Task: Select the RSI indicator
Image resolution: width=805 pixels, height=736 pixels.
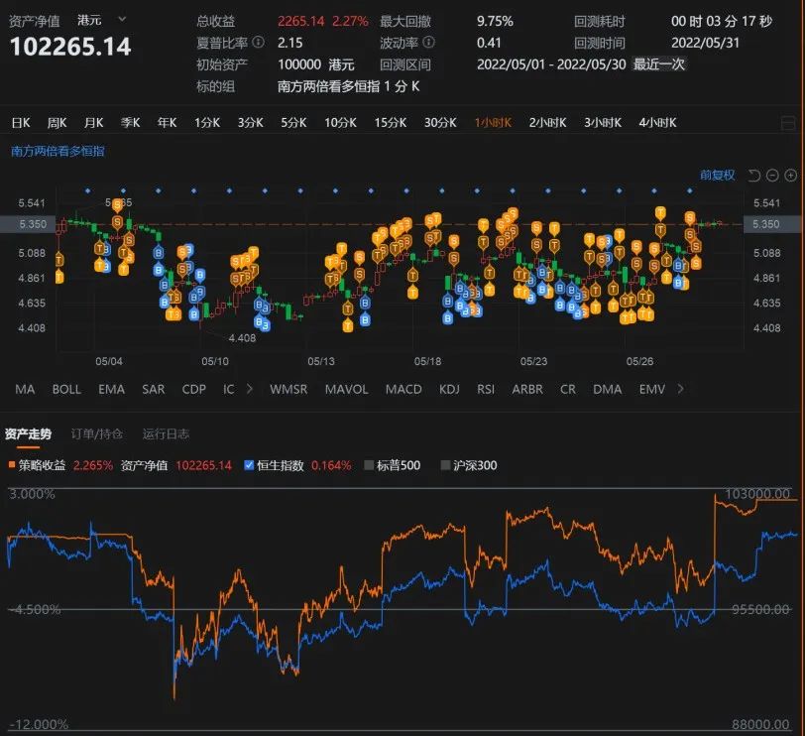Action: click(485, 389)
